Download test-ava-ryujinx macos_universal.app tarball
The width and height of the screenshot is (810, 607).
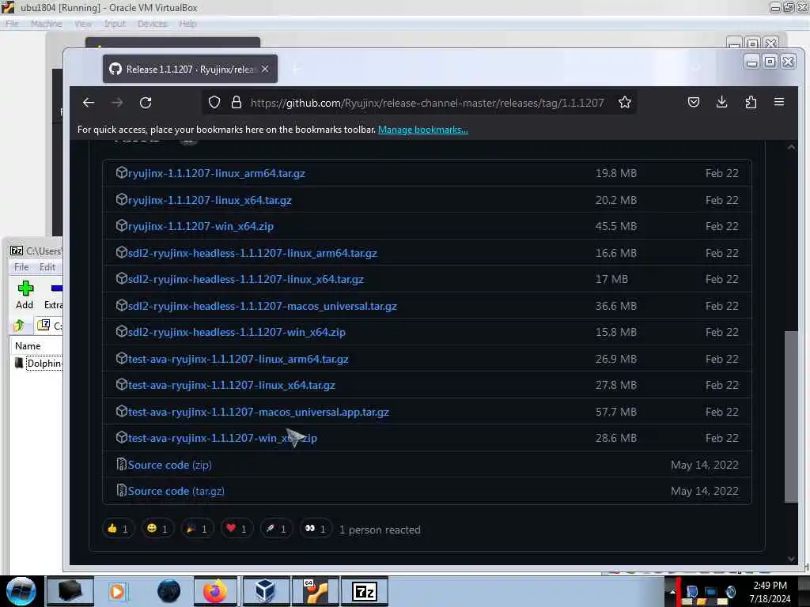coord(259,412)
